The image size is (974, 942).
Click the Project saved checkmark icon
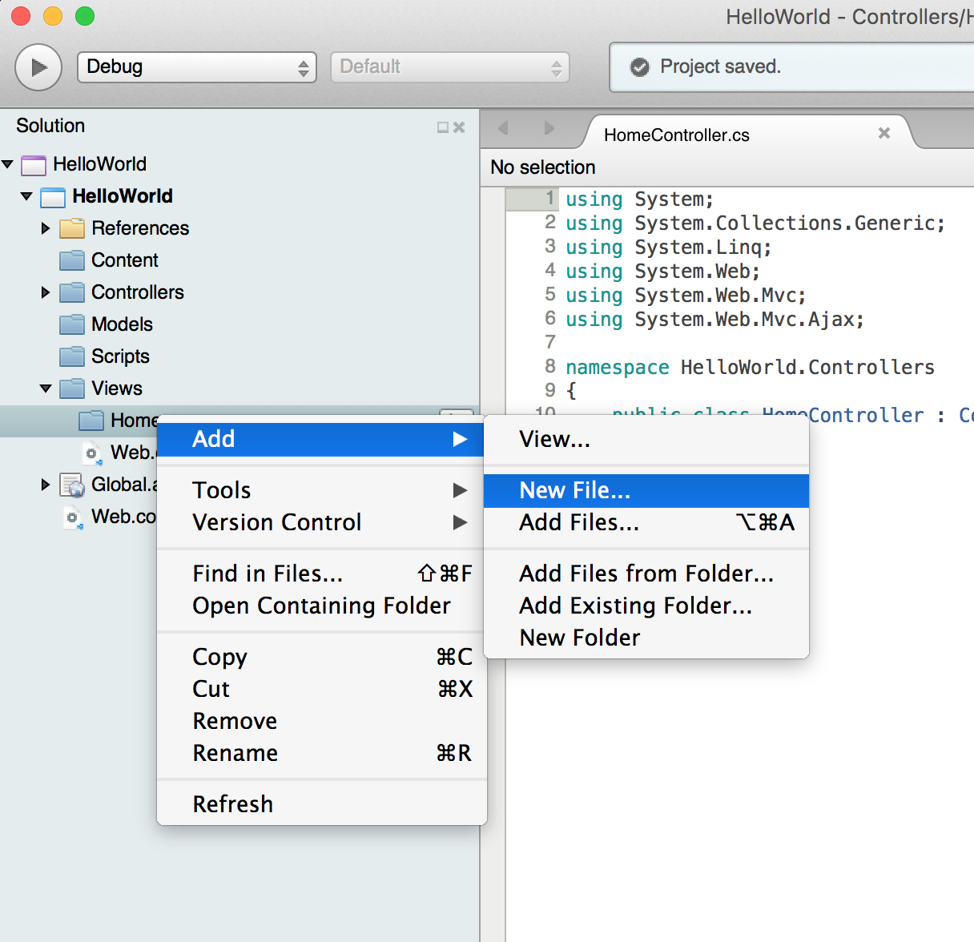[640, 67]
